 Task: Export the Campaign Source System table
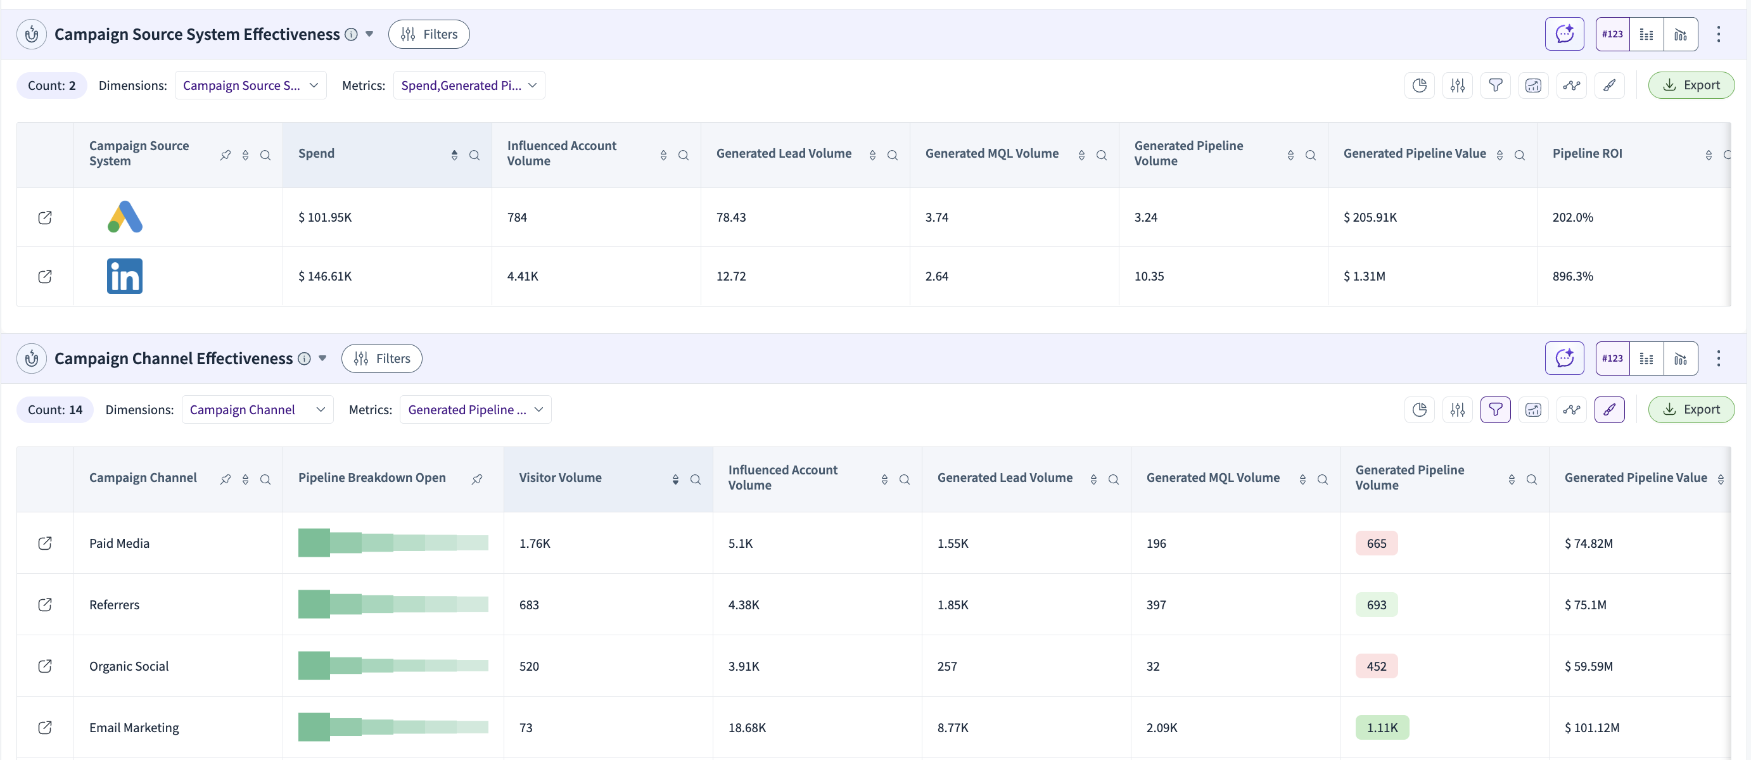[x=1691, y=85]
